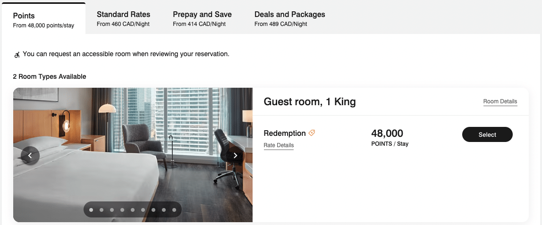Advance to the next room photo
The width and height of the screenshot is (542, 225).
point(235,155)
